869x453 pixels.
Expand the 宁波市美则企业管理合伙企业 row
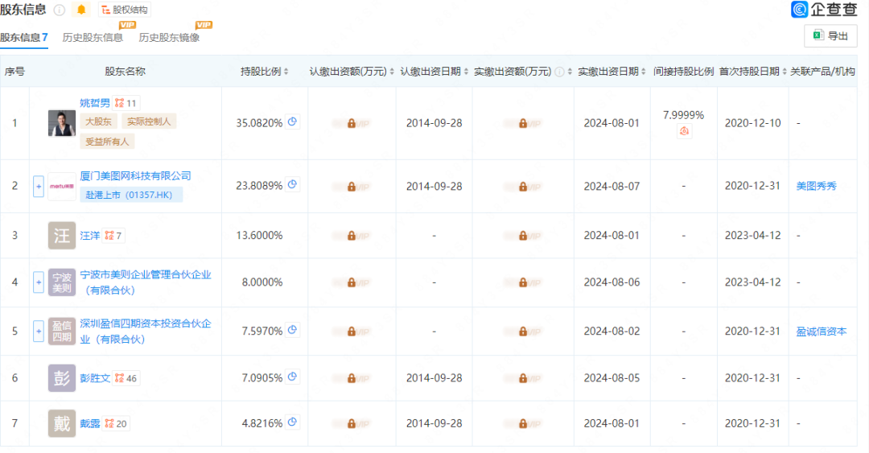point(38,282)
